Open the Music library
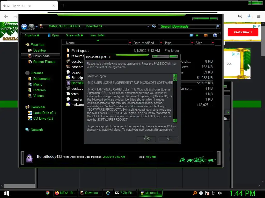Screen dimensions: 265x198 point(38,84)
